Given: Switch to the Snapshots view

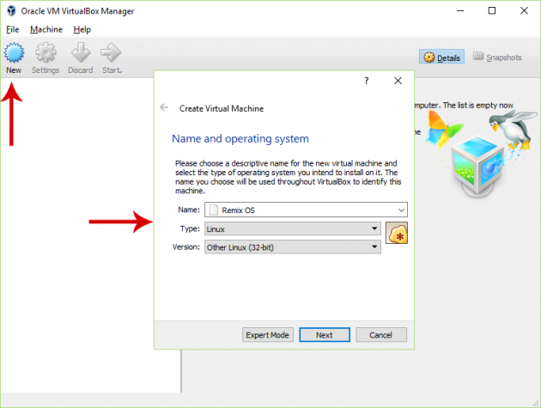Looking at the screenshot, I should (496, 58).
